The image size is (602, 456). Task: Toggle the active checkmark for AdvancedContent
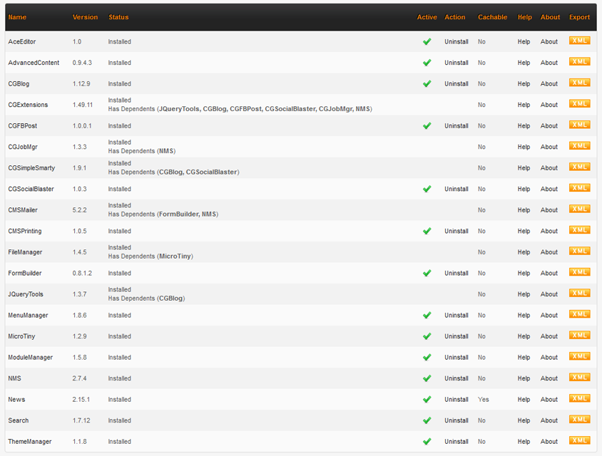coord(427,63)
